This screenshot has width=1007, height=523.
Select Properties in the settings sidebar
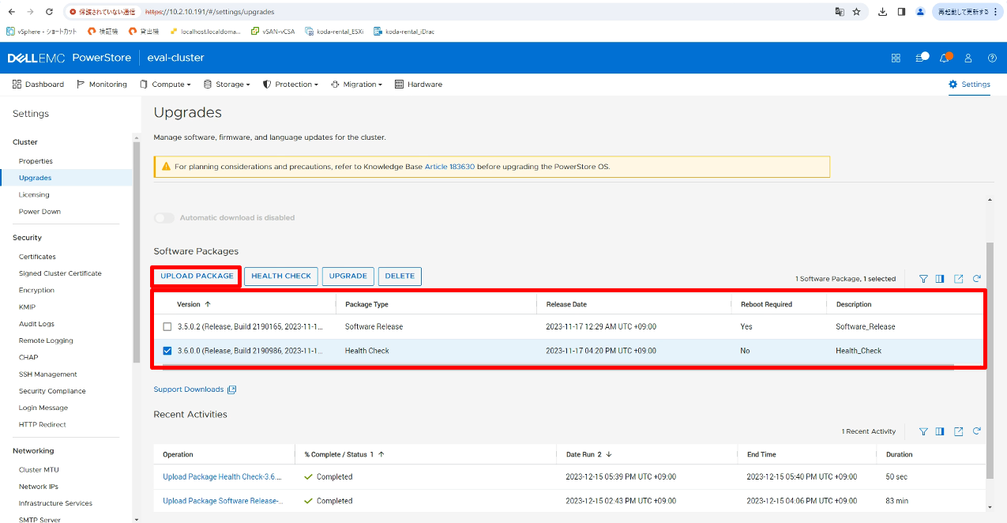tap(36, 161)
